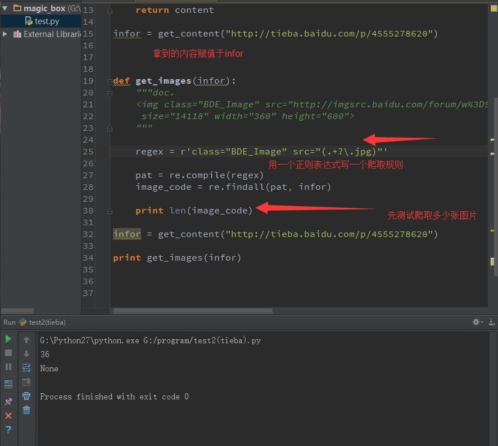Click fold marker at line 30

(110, 211)
